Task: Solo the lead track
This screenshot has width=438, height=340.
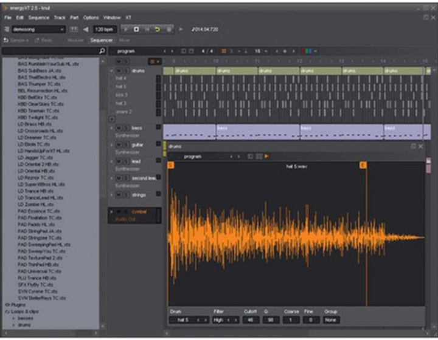Action: click(126, 161)
